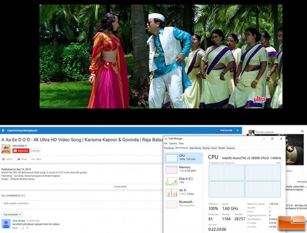Open the rima lamba commenter link
The image size is (307, 233).
coord(19,221)
